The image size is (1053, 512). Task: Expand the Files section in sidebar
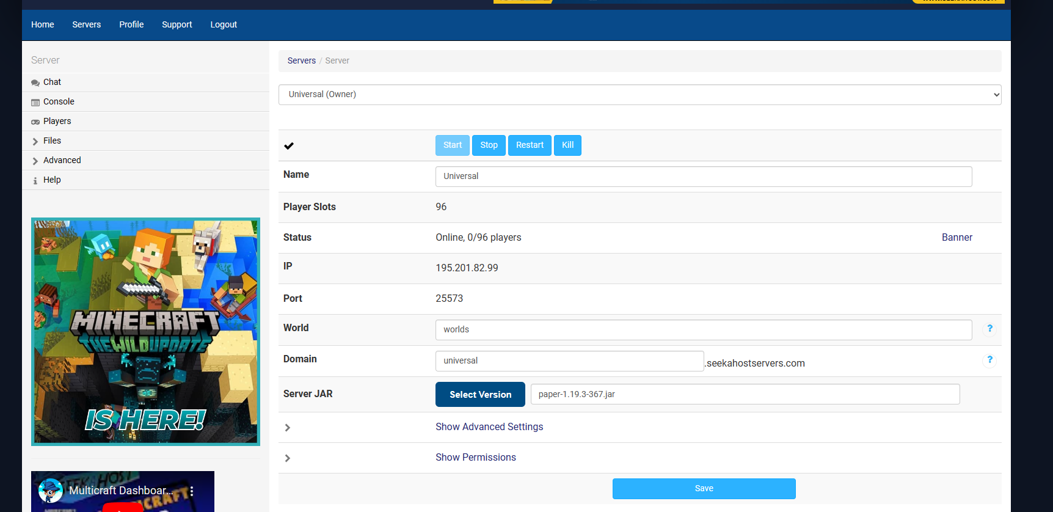coord(52,141)
